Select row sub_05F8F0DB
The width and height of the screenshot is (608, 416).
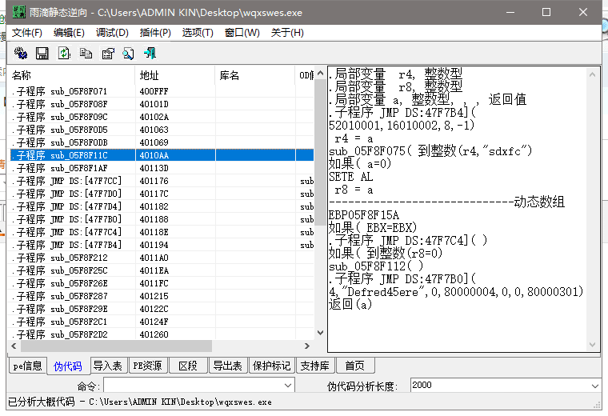point(161,142)
